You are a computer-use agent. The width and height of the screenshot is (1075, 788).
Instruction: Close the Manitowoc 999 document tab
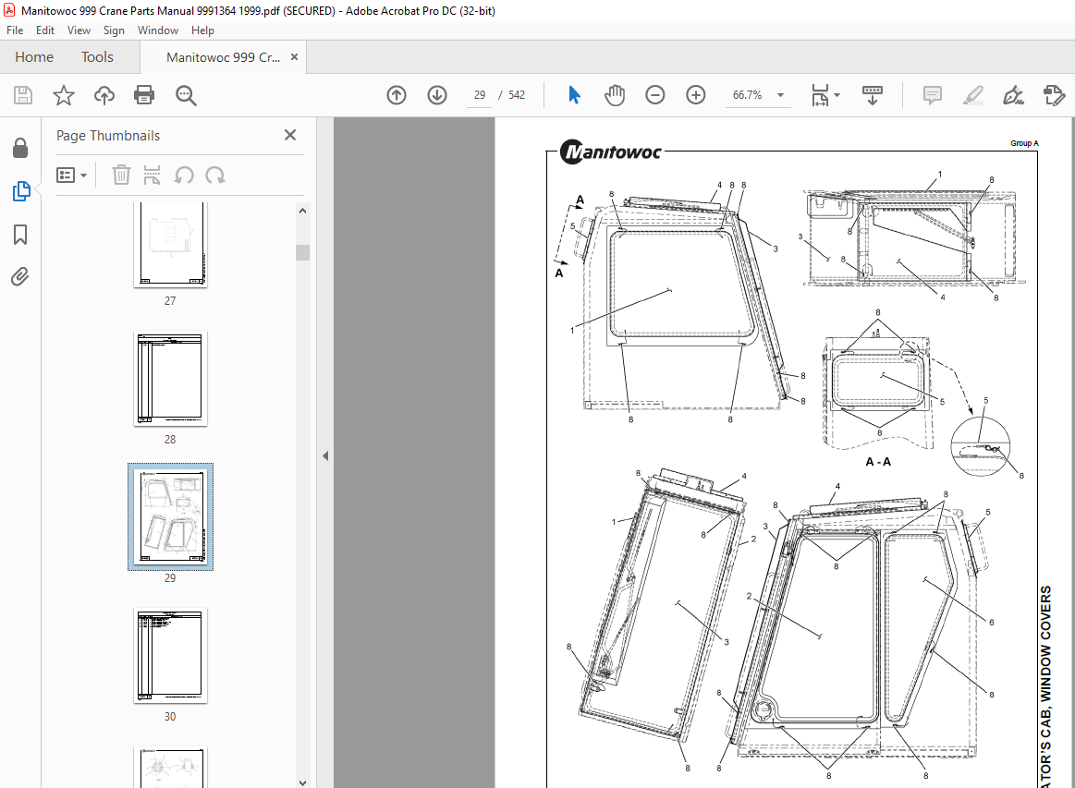coord(294,57)
